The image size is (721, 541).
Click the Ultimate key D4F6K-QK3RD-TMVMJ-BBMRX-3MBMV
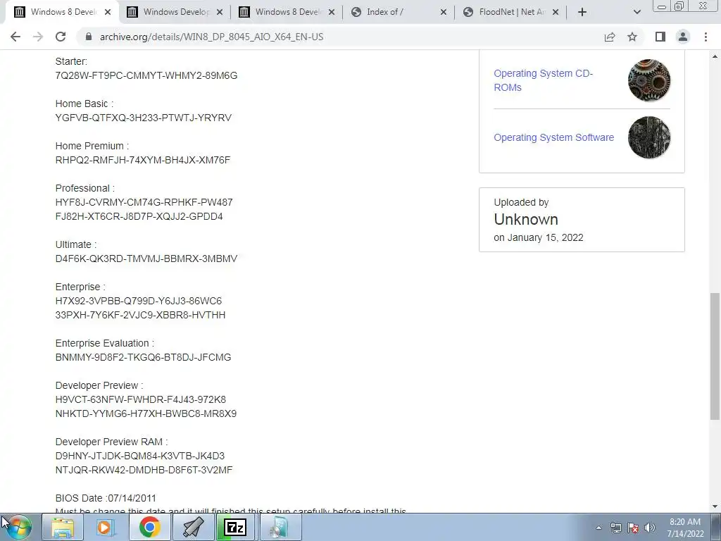click(146, 259)
